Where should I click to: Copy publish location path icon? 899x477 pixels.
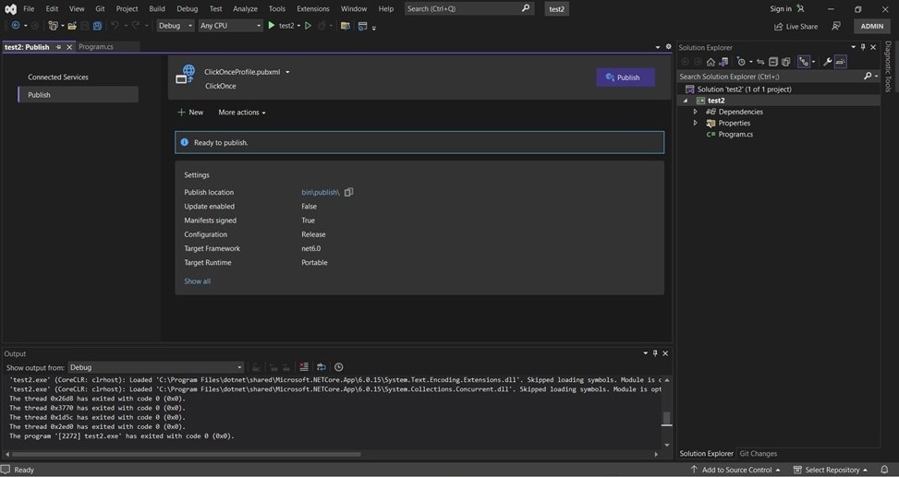[x=348, y=193]
